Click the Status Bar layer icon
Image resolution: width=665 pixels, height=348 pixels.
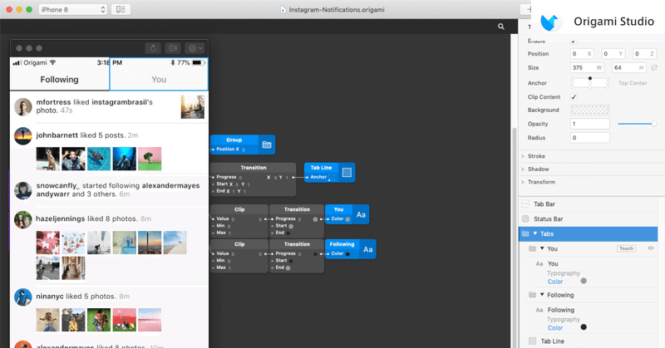(525, 218)
